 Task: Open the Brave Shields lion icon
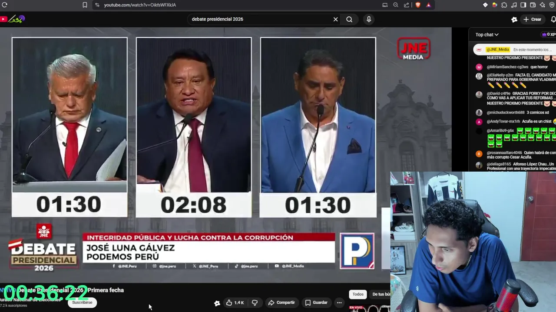coord(418,5)
